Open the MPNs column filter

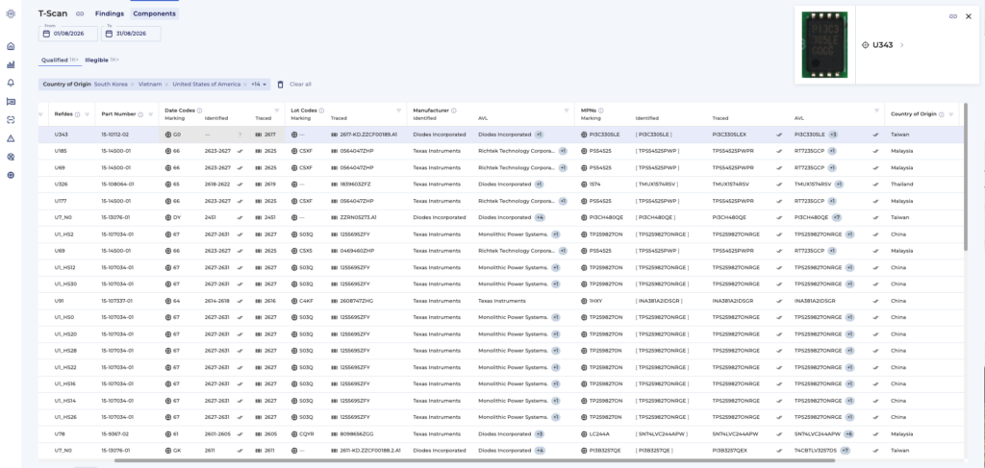coord(877,111)
